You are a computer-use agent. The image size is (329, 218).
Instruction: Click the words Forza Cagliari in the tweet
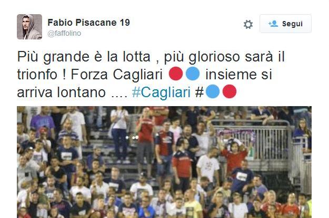click(117, 75)
